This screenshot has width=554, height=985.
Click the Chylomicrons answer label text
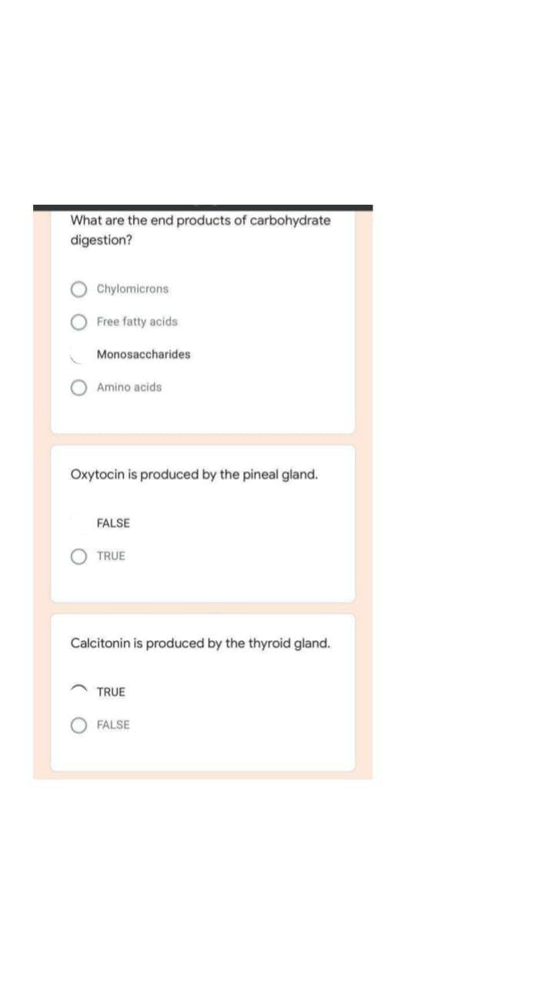click(132, 289)
